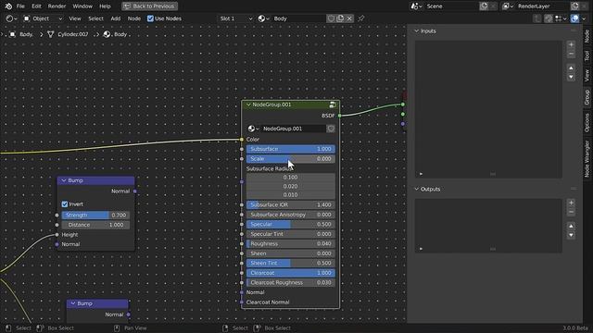Click the Sheen Tint slider at 0.500
The height and width of the screenshot is (333, 593).
(290, 263)
